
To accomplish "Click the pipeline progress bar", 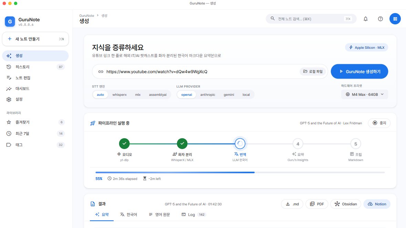I will click(240, 172).
